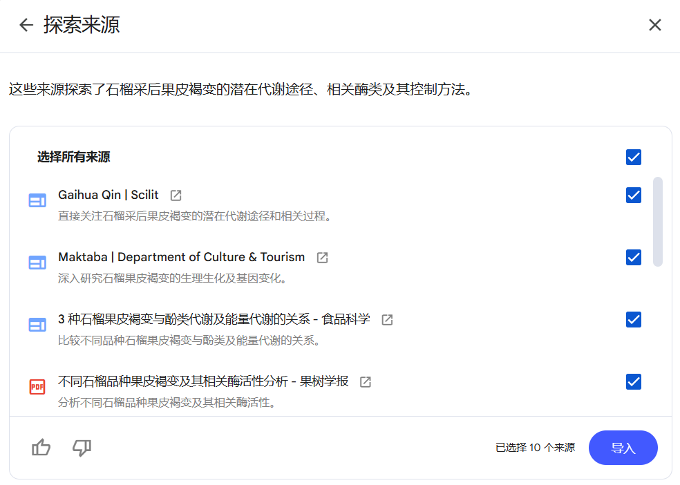
Task: Give thumbs up feedback
Action: (x=41, y=448)
